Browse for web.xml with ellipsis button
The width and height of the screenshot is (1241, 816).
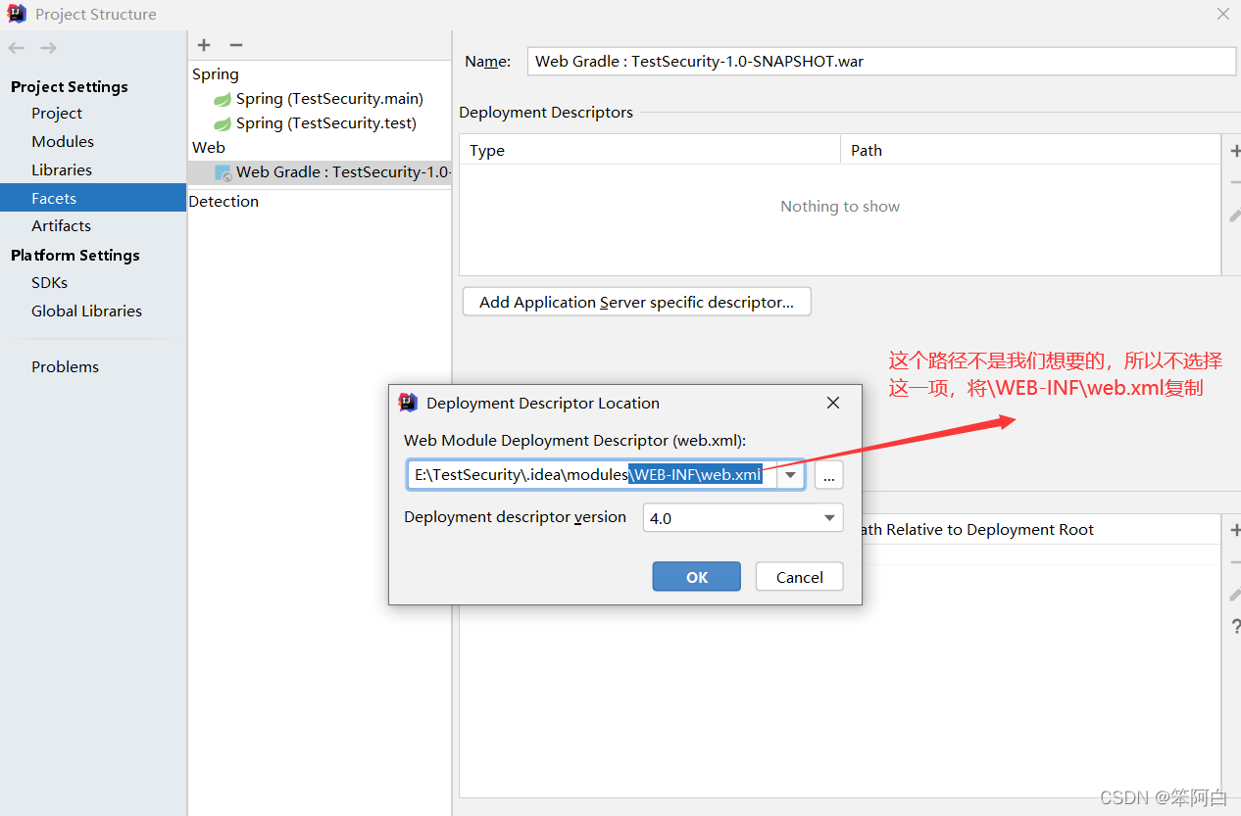(x=828, y=475)
